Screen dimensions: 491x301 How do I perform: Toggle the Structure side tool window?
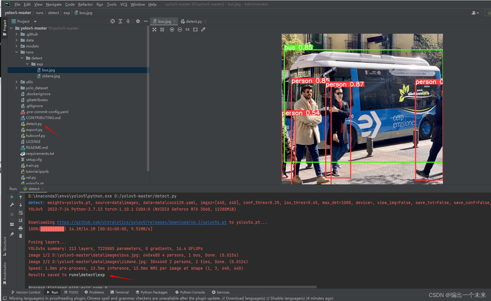coord(5,246)
